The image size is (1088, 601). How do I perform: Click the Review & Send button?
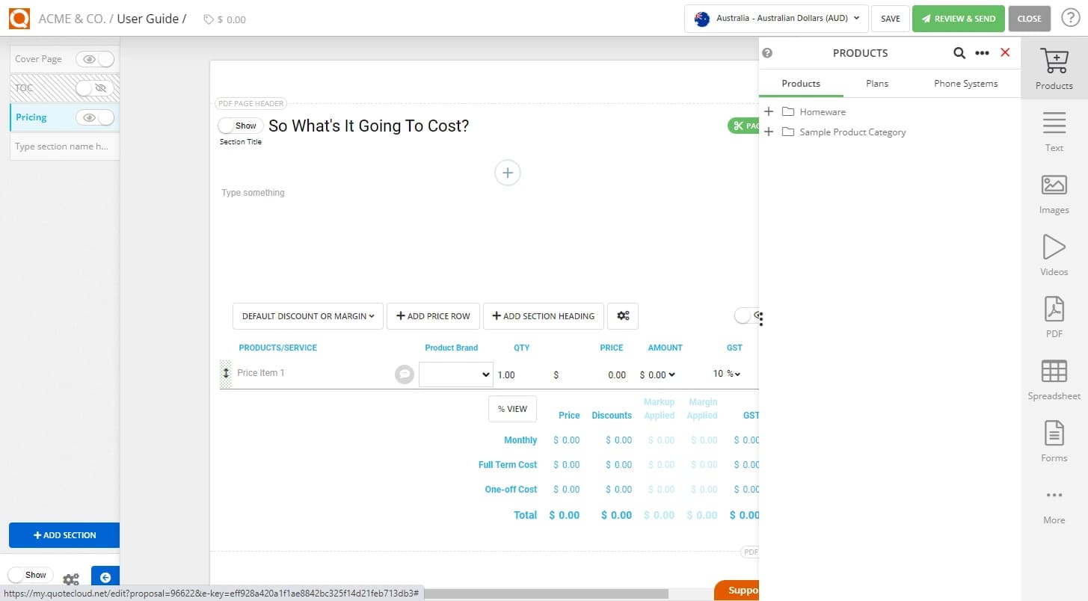tap(958, 18)
